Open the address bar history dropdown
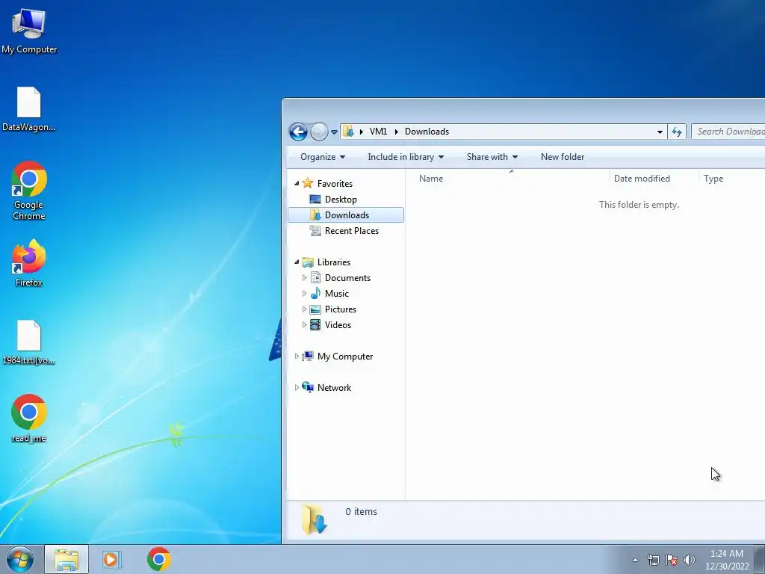Image resolution: width=765 pixels, height=574 pixels. [660, 132]
